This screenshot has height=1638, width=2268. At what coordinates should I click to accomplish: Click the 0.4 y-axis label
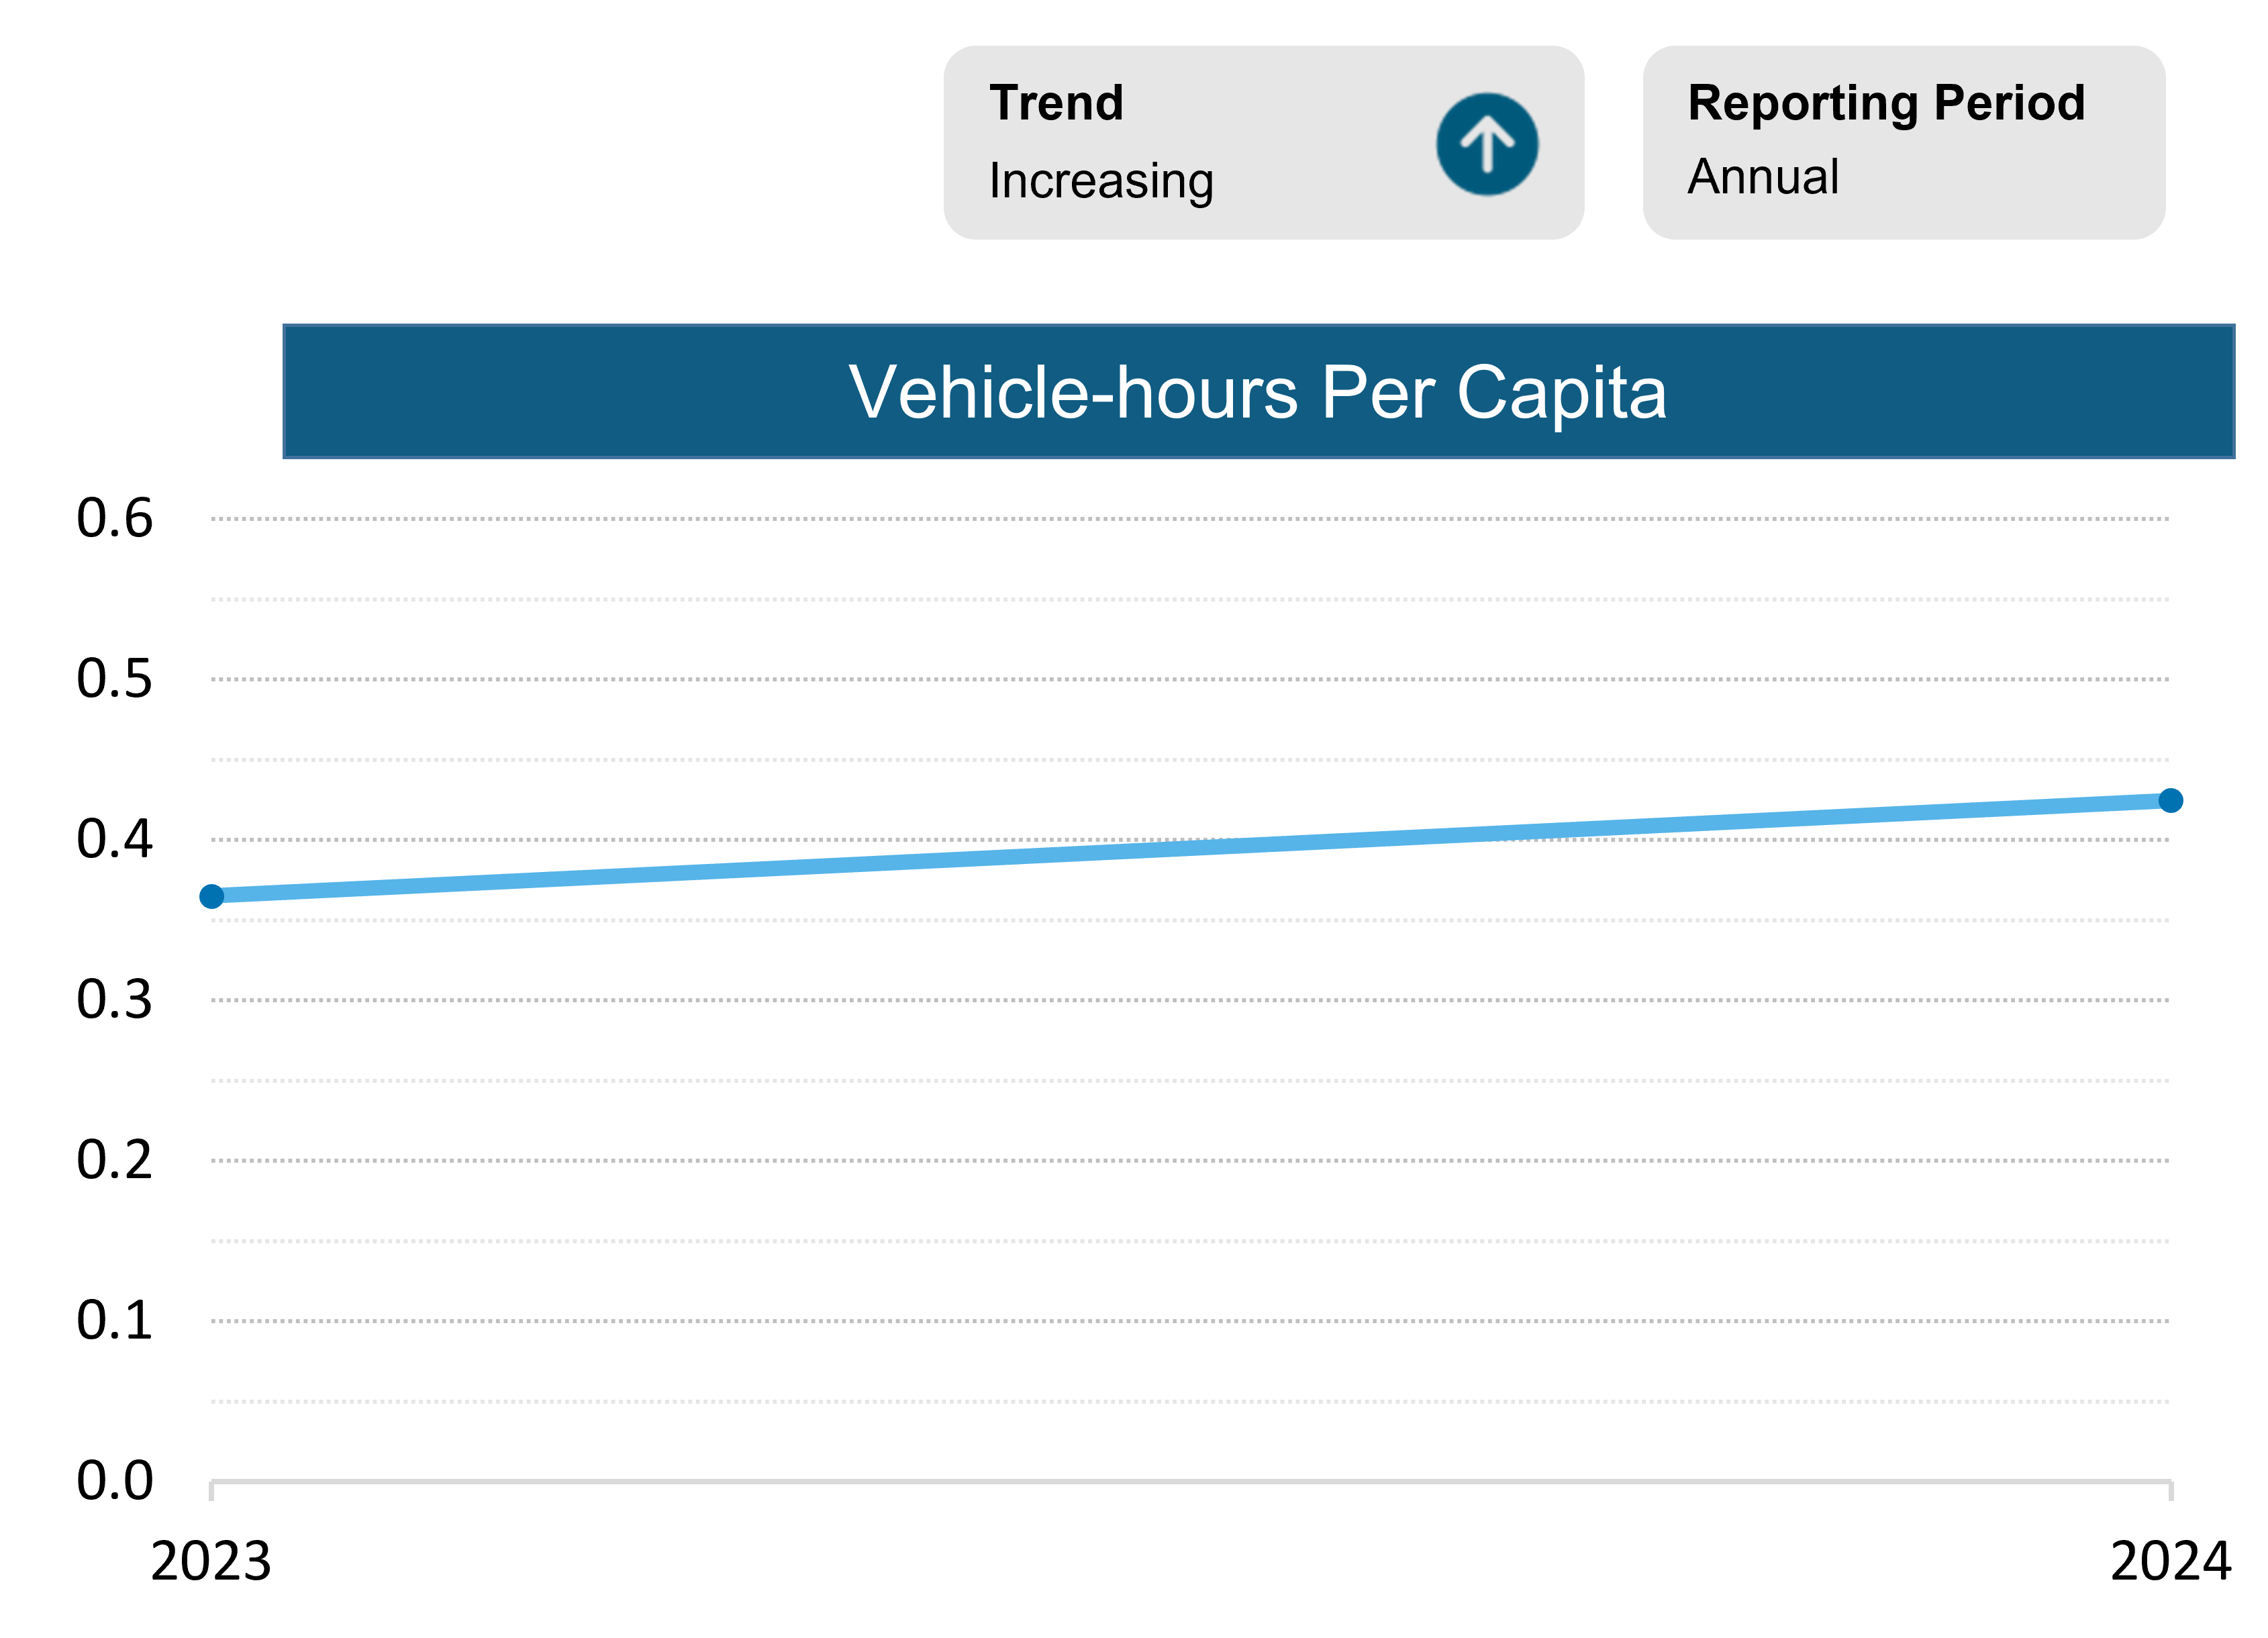click(115, 839)
